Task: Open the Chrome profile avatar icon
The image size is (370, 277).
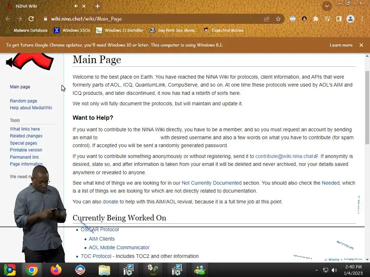Action: (x=350, y=19)
